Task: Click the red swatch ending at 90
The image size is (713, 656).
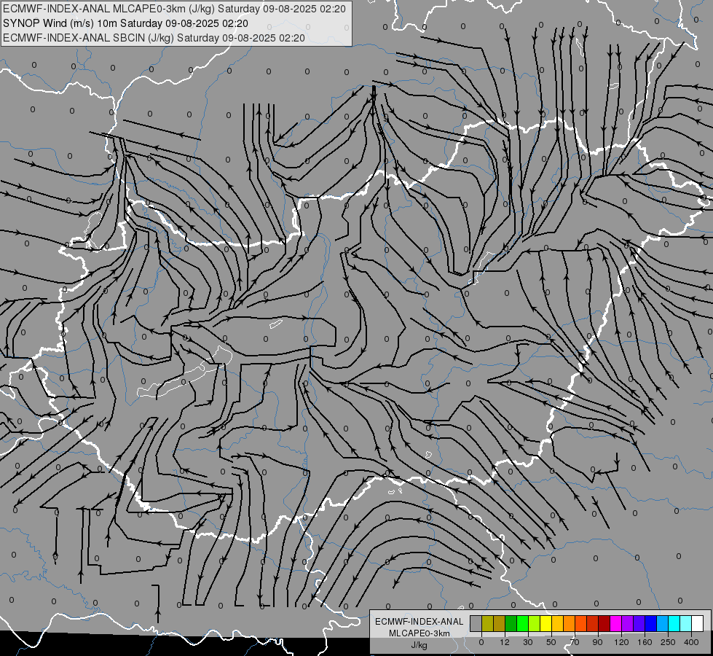Action: pyautogui.click(x=593, y=623)
